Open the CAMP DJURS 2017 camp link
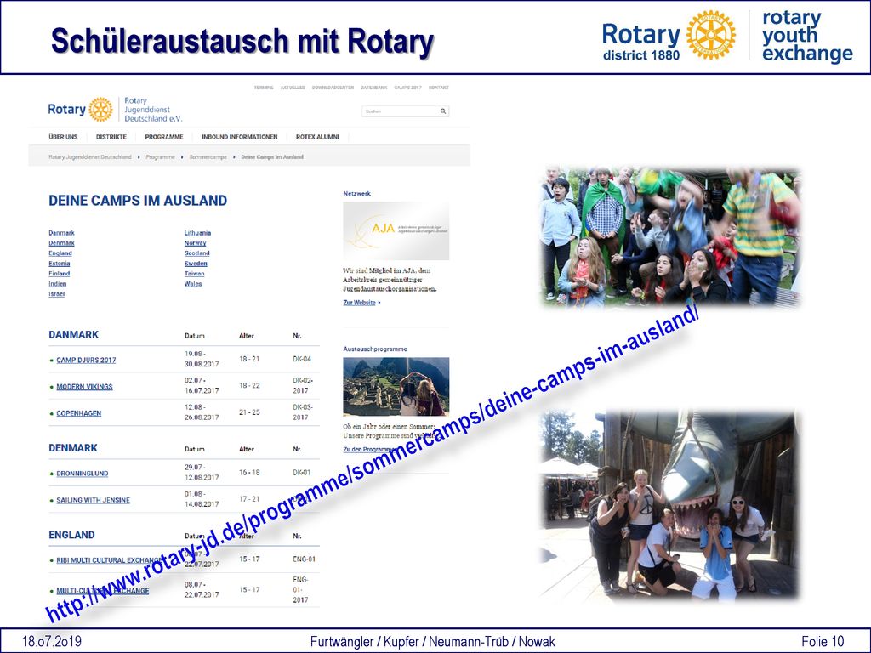Viewport: 871px width, 653px height. tap(86, 361)
